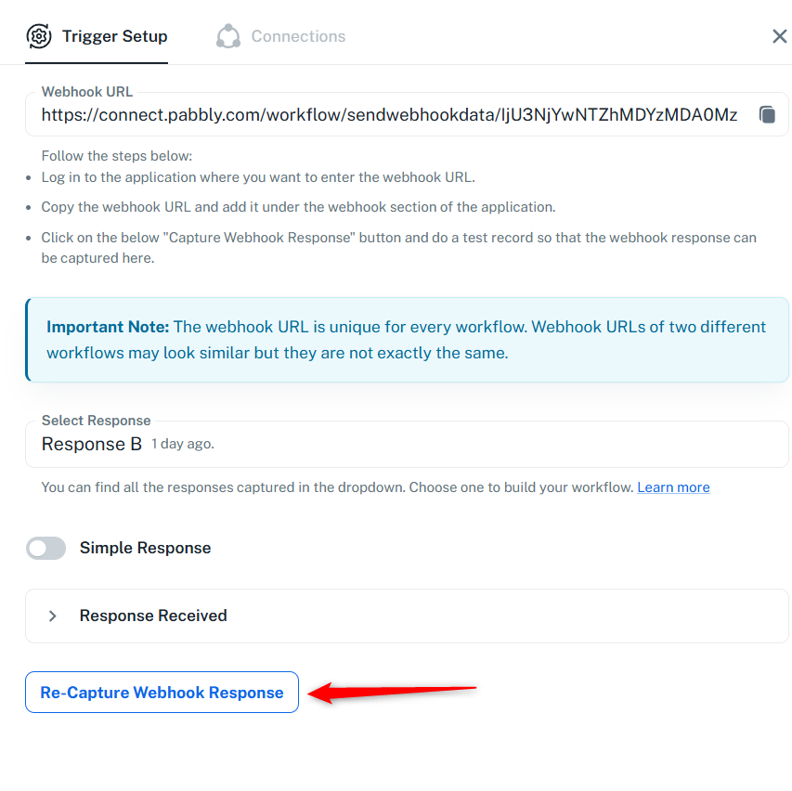The height and width of the screenshot is (791, 792).
Task: Open the Connections tab label
Action: click(298, 36)
